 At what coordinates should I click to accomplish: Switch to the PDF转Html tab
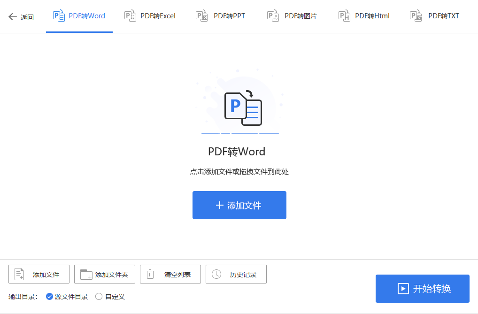[x=364, y=16]
